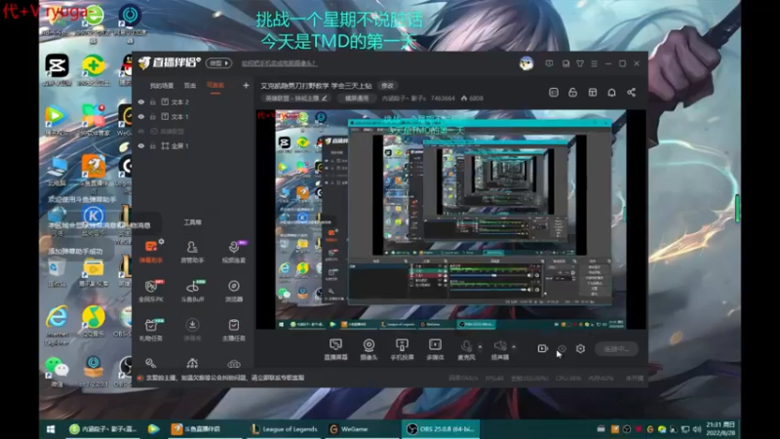Viewport: 780px width, 439px height.
Task: Open the 房管助手 tool
Action: coord(192,252)
